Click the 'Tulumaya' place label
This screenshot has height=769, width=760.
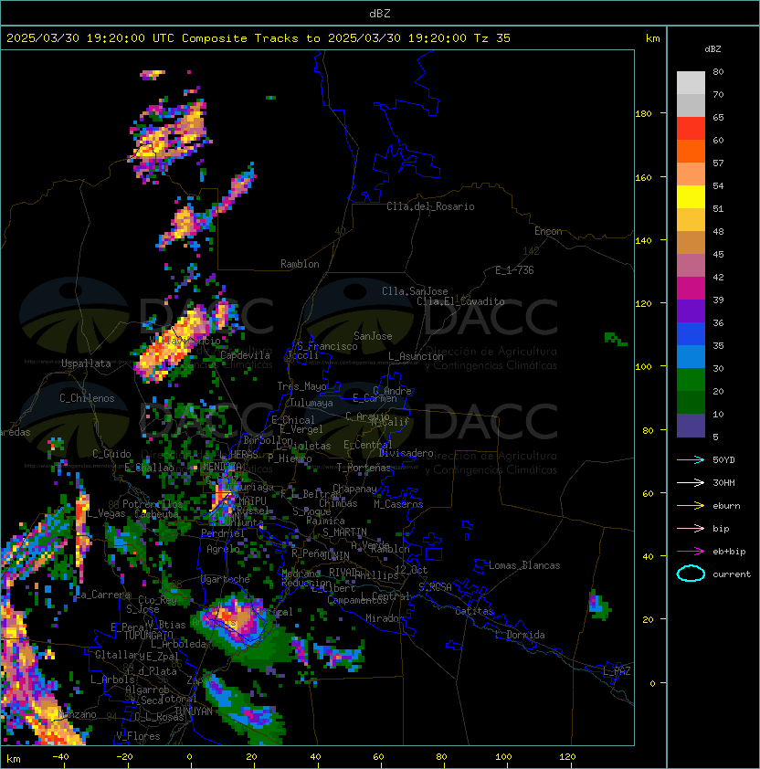point(311,403)
